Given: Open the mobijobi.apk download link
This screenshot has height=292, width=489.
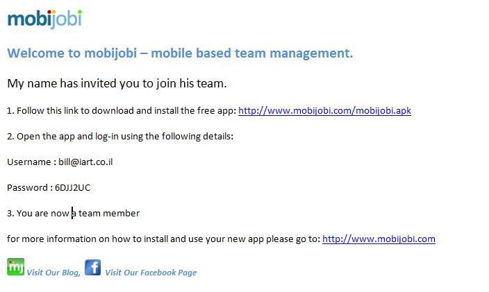Looking at the screenshot, I should click(324, 110).
